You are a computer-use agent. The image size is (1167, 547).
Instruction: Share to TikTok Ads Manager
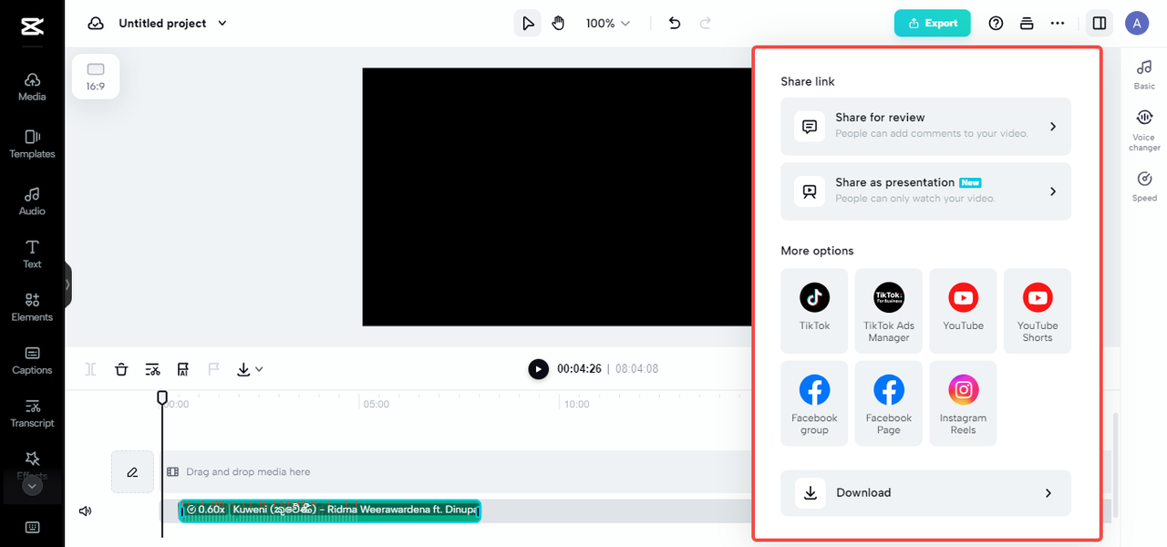click(x=889, y=311)
